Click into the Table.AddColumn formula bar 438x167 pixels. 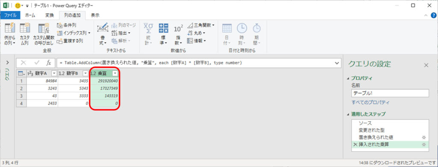(195, 63)
